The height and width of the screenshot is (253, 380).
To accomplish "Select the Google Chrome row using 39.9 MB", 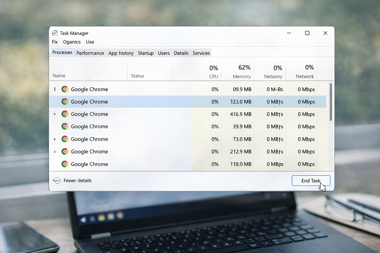I will (188, 126).
